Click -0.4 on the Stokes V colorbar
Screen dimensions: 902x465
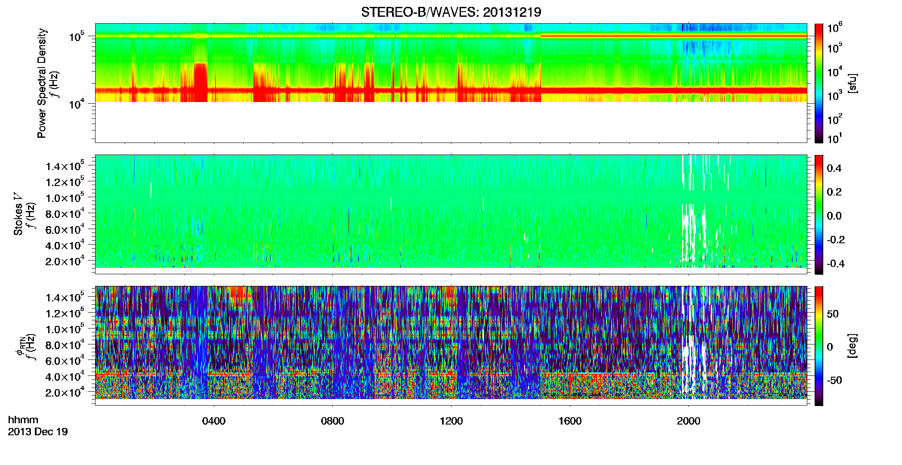[836, 263]
